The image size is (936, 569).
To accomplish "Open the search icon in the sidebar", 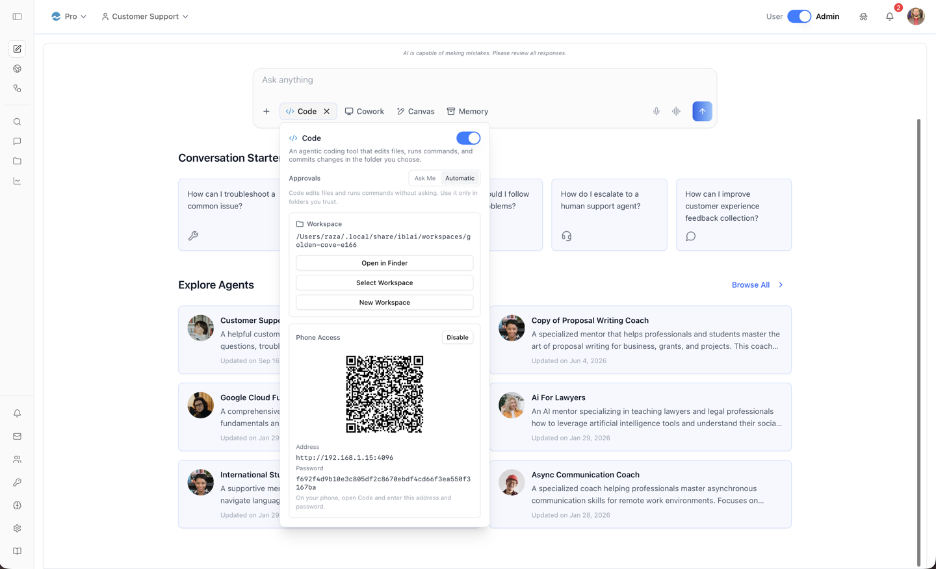I will pos(17,121).
